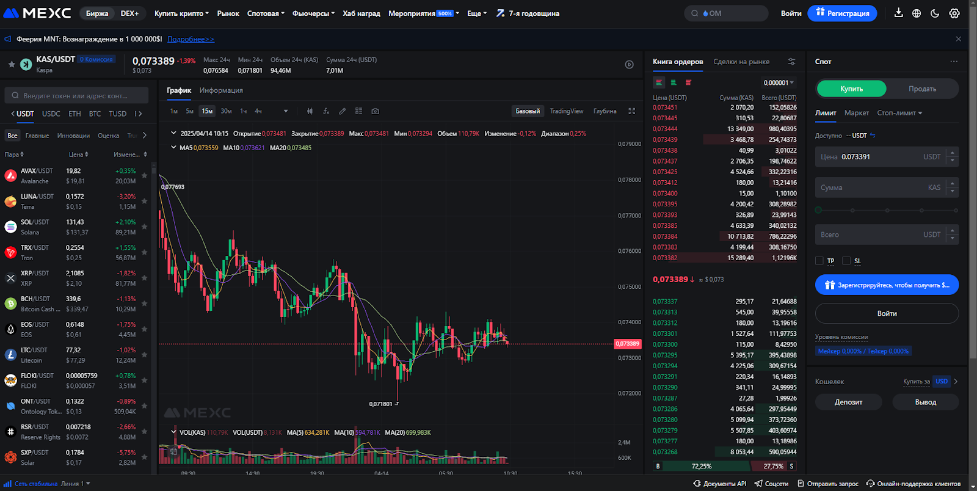Select the 1ч timeframe
Viewport: 977px width, 491px height.
[243, 111]
